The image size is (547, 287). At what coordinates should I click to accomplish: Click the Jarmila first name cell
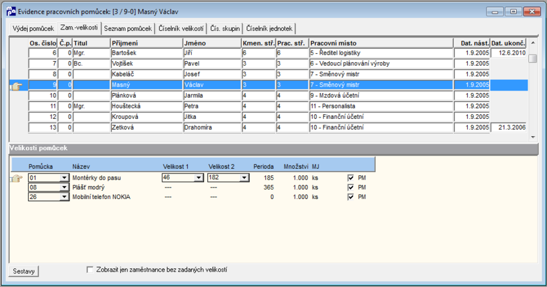pyautogui.click(x=212, y=95)
